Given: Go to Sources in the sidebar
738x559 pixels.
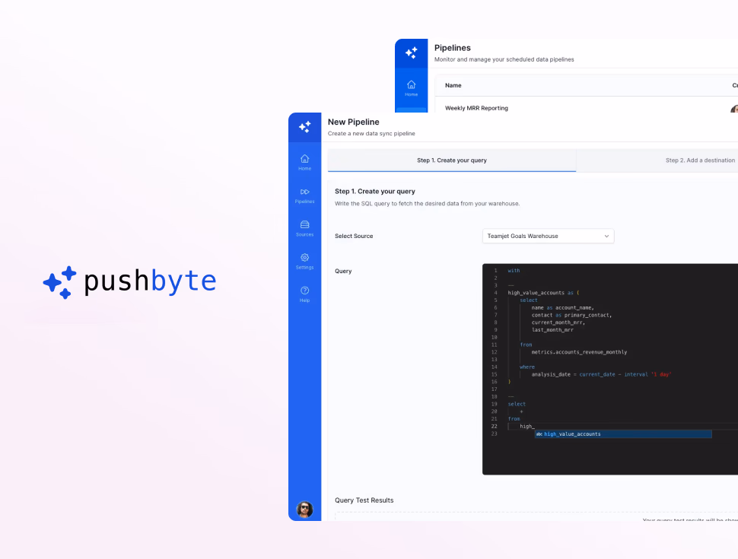Looking at the screenshot, I should point(304,227).
